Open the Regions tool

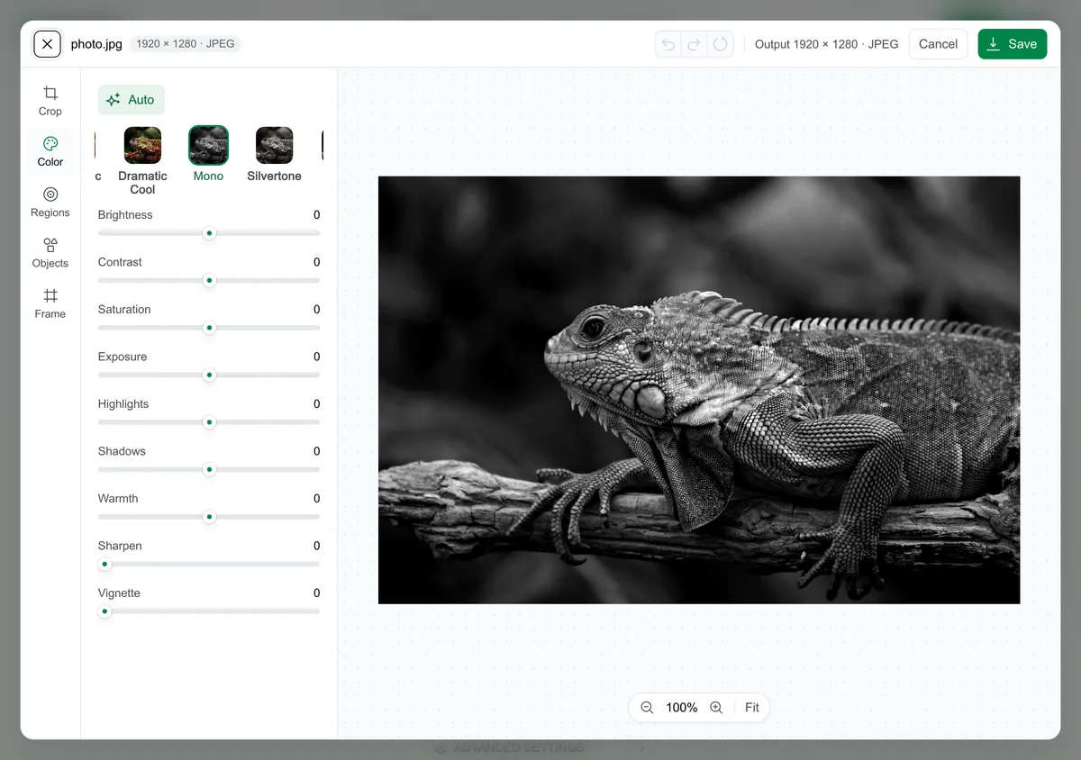(50, 202)
